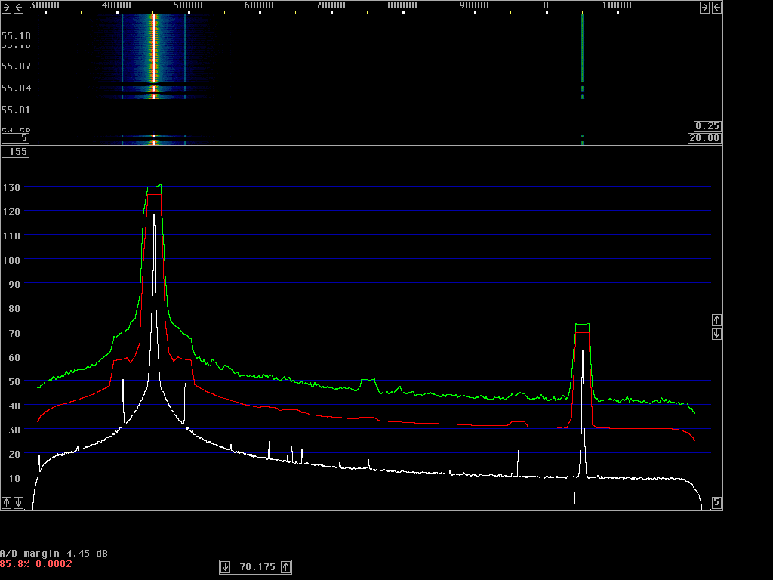Click the 110 dB scale label

click(11, 236)
